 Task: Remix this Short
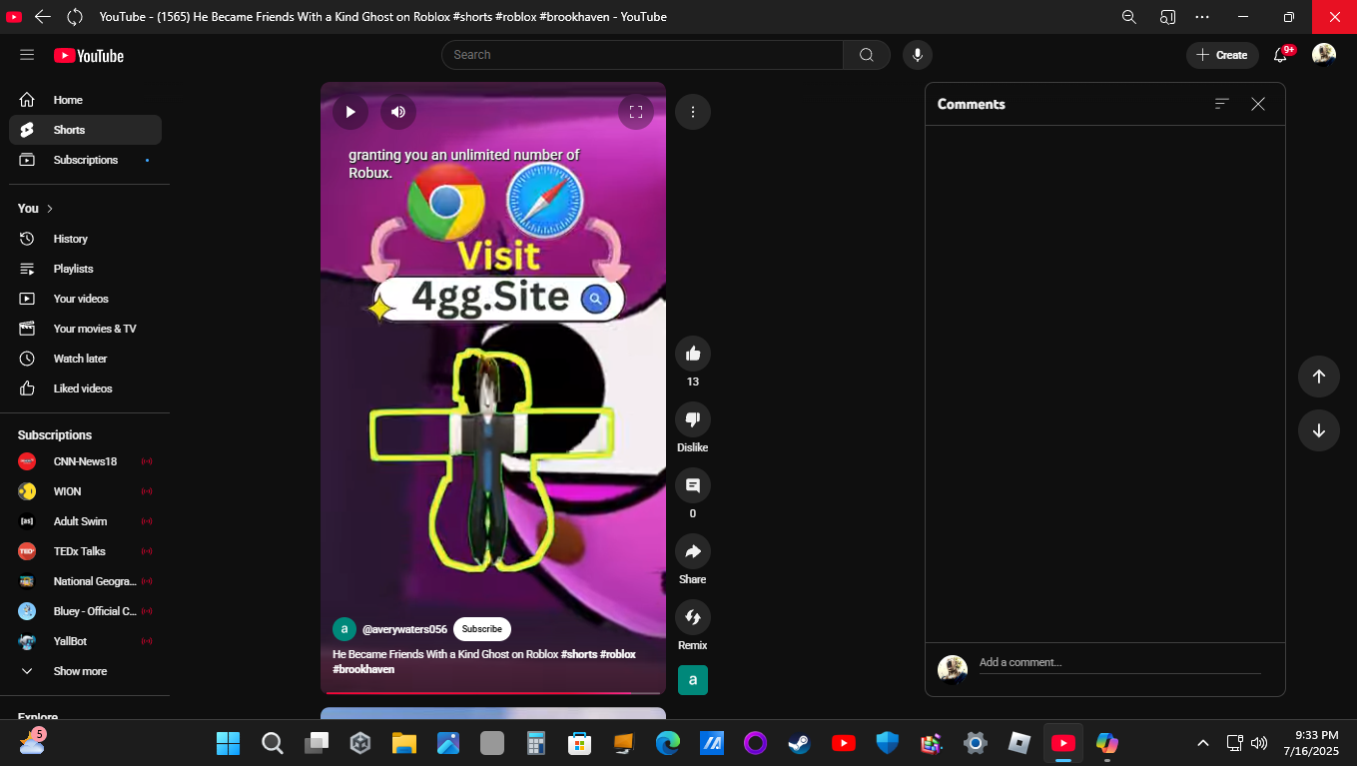693,617
